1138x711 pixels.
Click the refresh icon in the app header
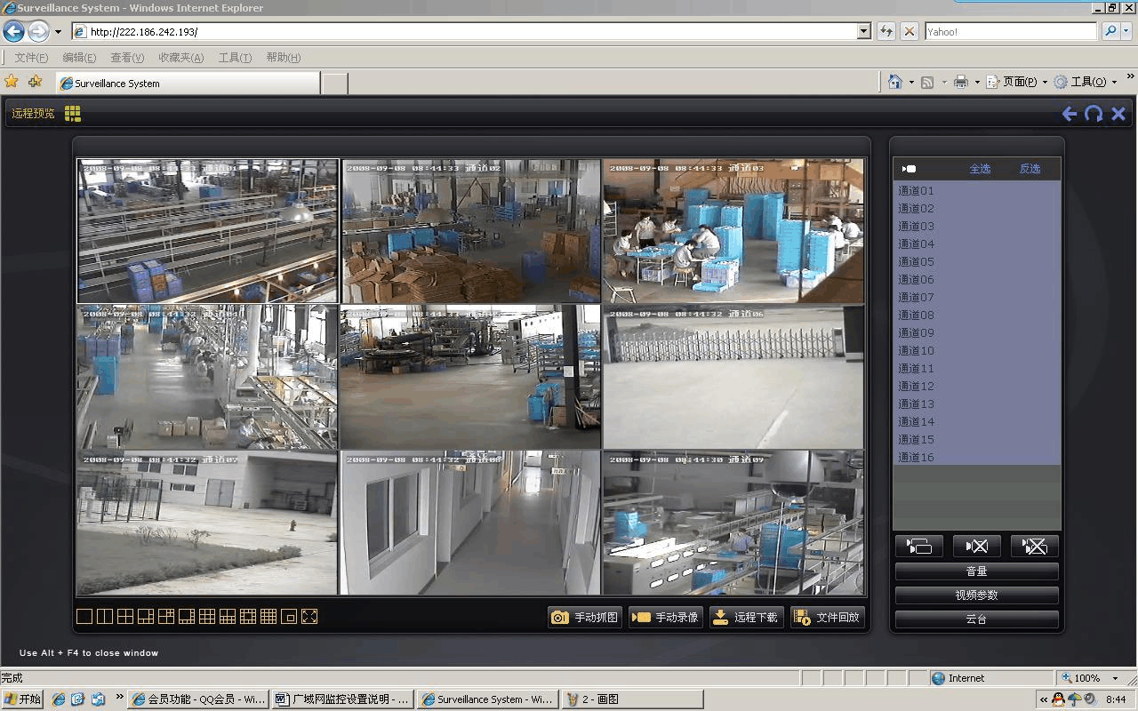1094,114
